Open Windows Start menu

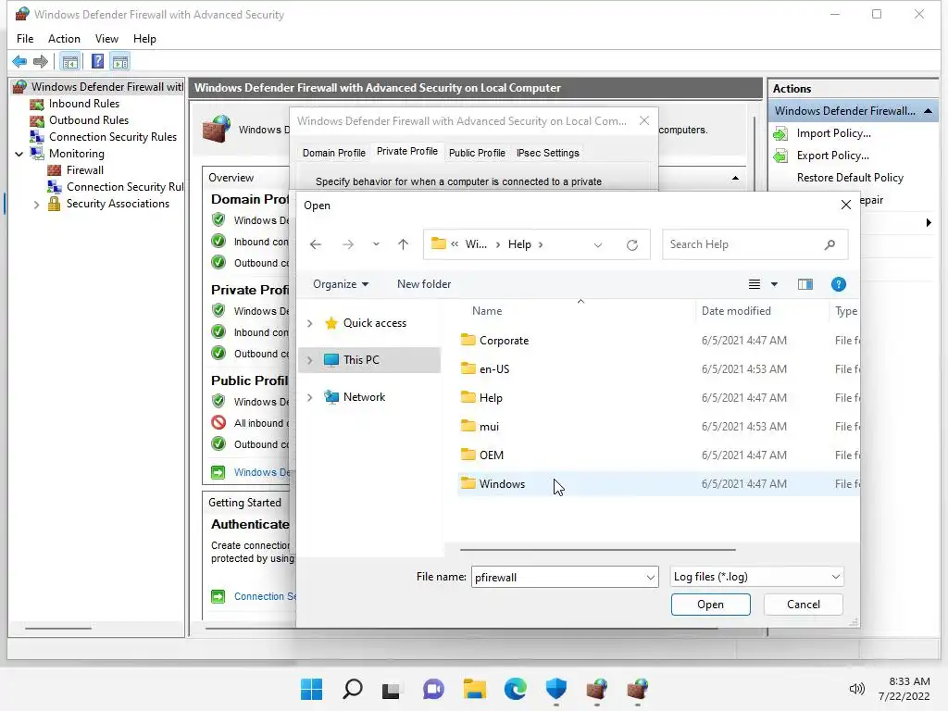pos(311,689)
